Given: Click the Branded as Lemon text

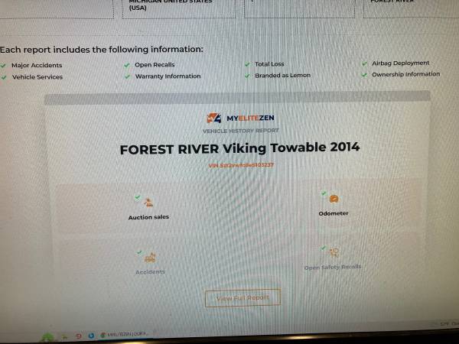Looking at the screenshot, I should (282, 76).
